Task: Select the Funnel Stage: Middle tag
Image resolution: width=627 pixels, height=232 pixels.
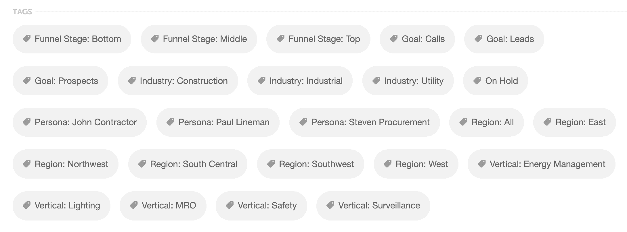Action: [x=199, y=39]
